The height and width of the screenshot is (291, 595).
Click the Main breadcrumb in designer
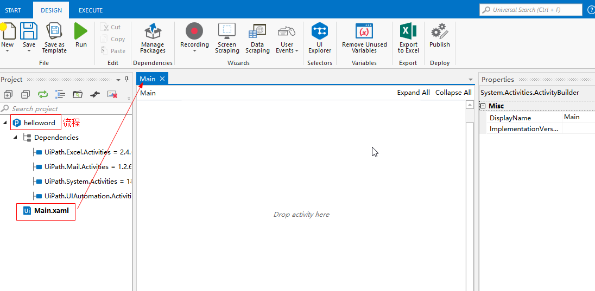click(148, 93)
